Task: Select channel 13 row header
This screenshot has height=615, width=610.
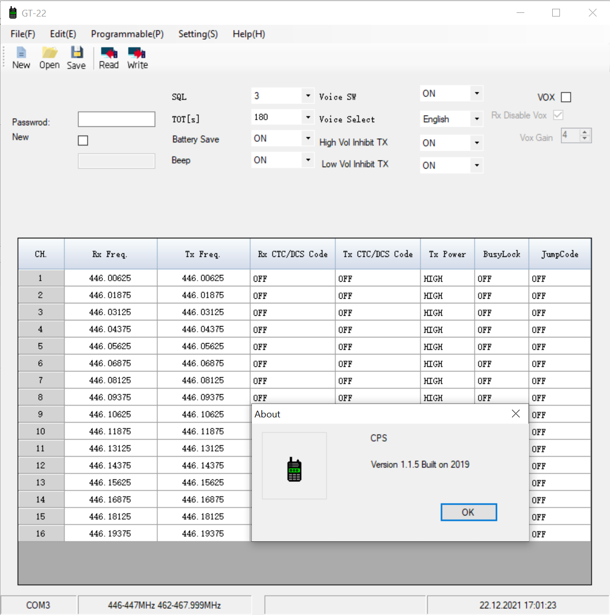Action: point(41,482)
